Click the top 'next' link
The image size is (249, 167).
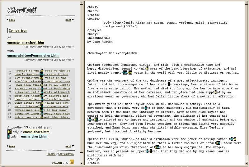point(68,20)
